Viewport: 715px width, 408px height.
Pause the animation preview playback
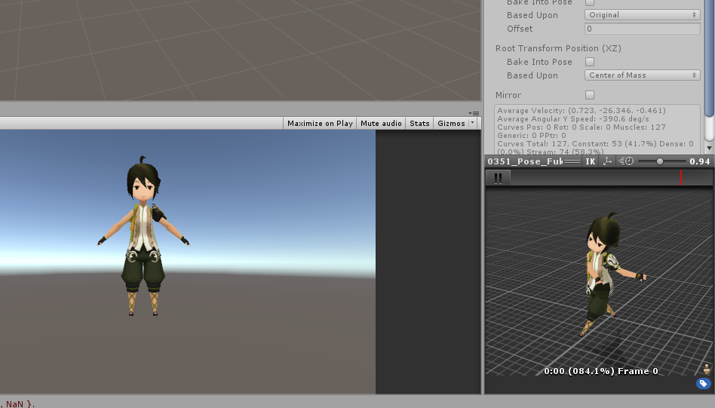498,178
